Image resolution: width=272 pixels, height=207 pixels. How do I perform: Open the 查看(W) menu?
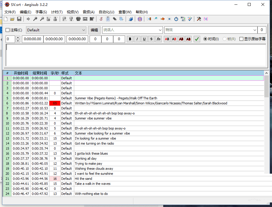click(125, 12)
